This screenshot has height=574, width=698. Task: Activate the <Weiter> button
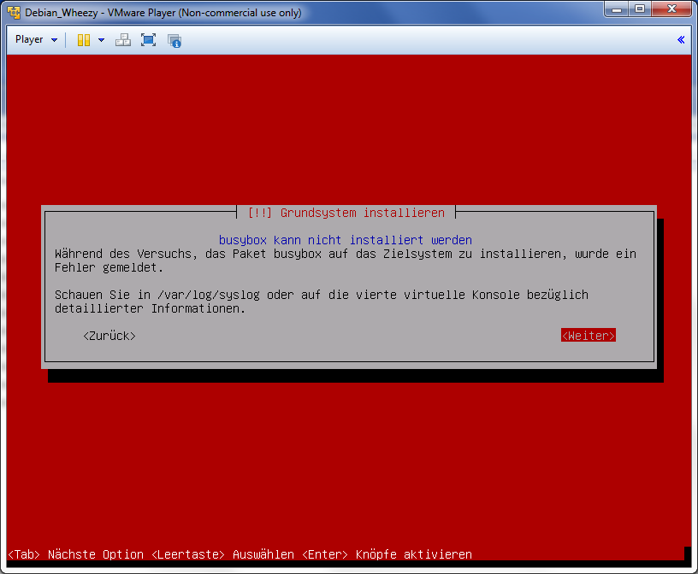tap(588, 335)
